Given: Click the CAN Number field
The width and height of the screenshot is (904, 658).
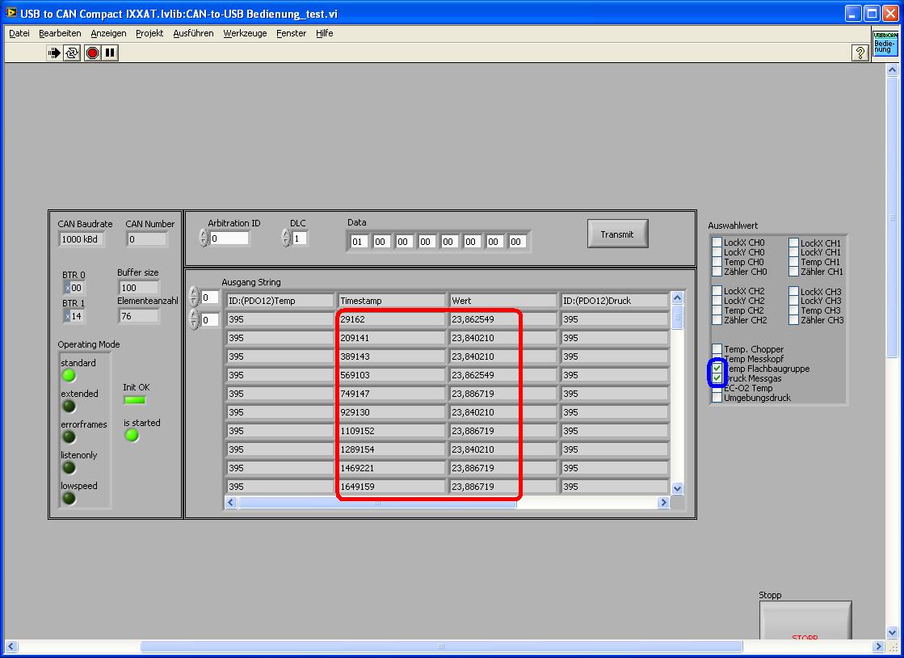Looking at the screenshot, I should [147, 239].
